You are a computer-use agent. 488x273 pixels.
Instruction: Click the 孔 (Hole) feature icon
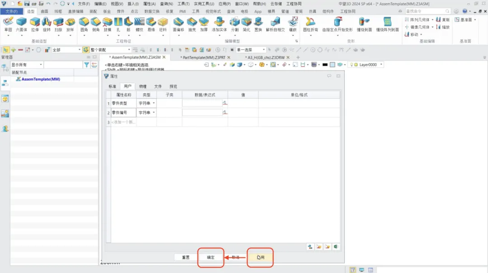point(118,24)
